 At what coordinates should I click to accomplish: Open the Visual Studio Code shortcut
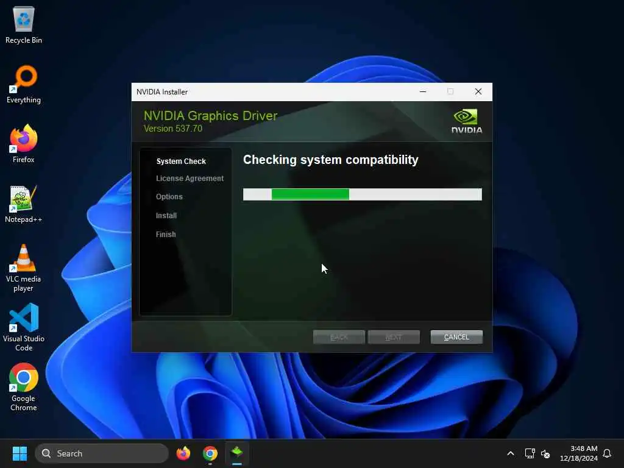point(24,327)
